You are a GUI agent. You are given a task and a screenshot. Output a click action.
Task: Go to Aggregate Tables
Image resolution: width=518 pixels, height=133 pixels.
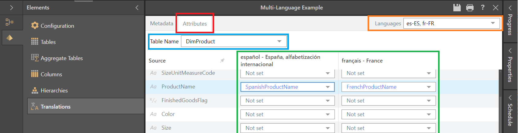pyautogui.click(x=62, y=58)
